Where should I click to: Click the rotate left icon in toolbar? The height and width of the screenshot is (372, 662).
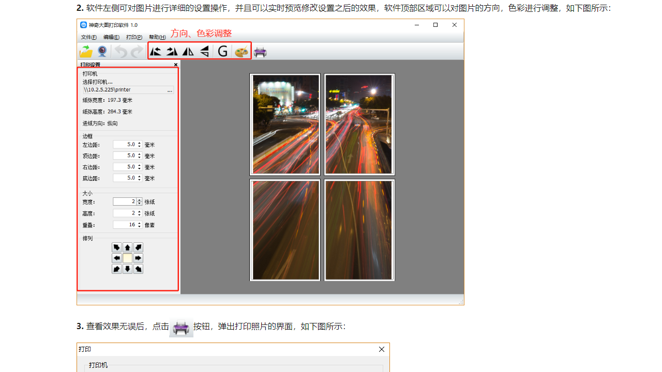(155, 51)
